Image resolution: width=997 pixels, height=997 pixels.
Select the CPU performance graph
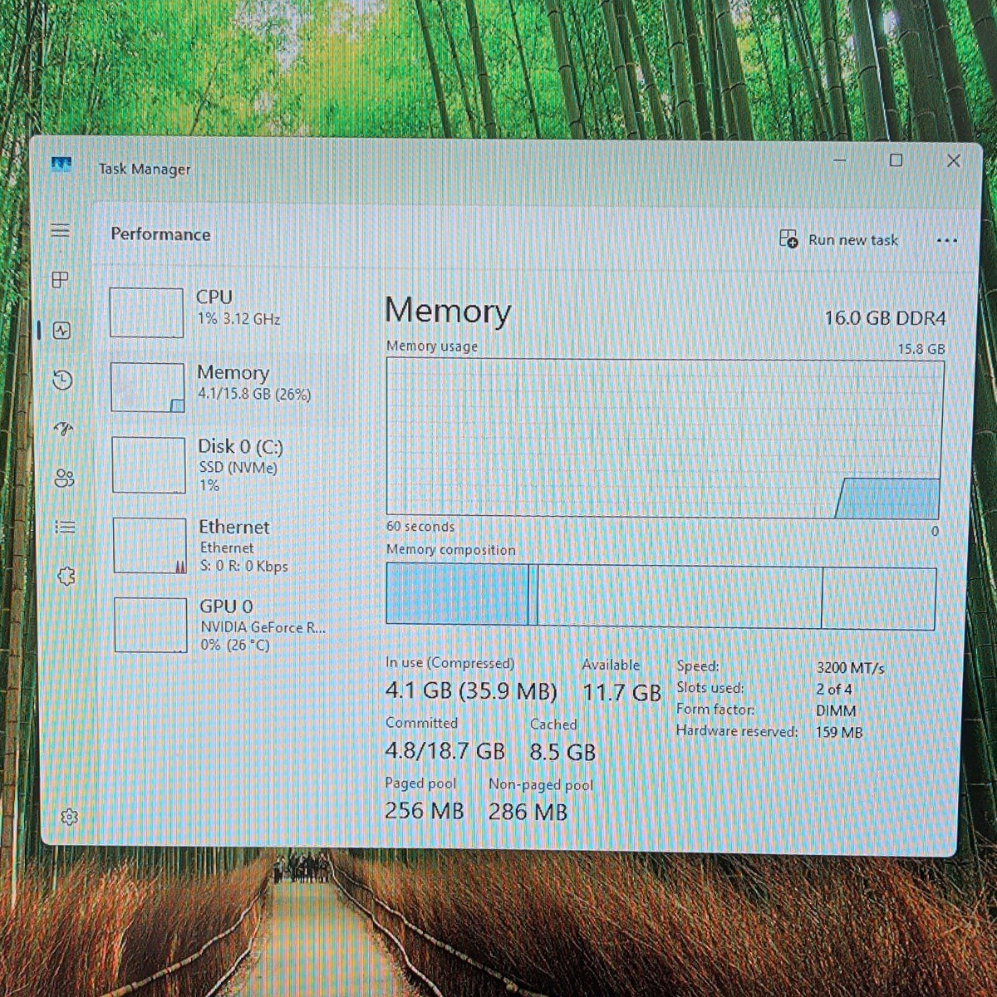tap(146, 312)
